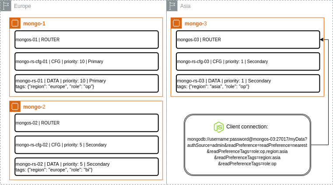Select the mongo-rs-02 DATA Secondary box
The height and width of the screenshot is (185, 333).
[86, 167]
